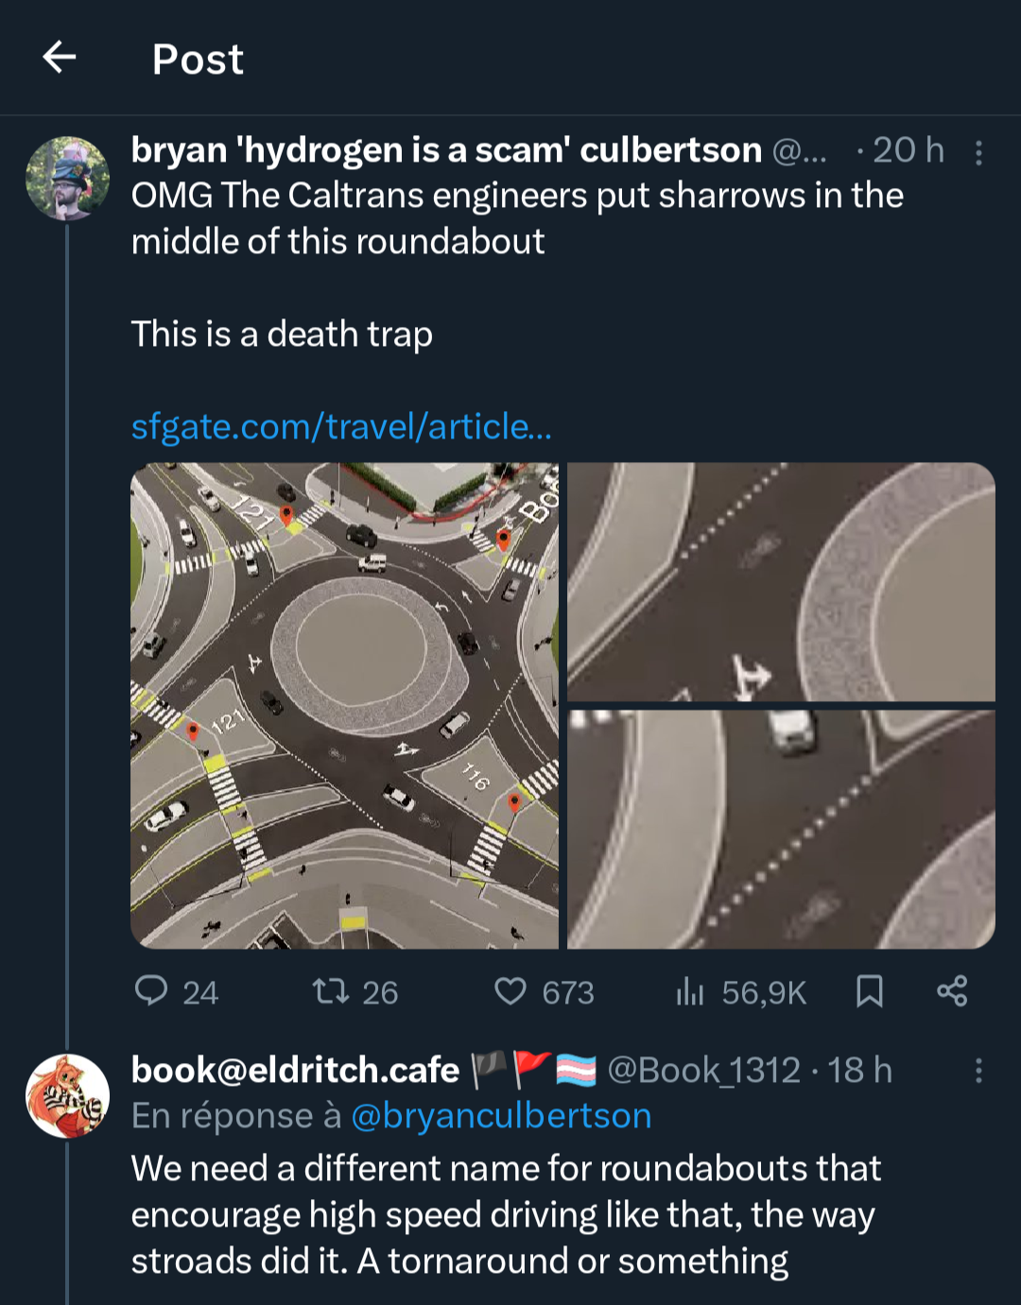Go back using the arrow icon
The image size is (1021, 1305).
(x=60, y=58)
